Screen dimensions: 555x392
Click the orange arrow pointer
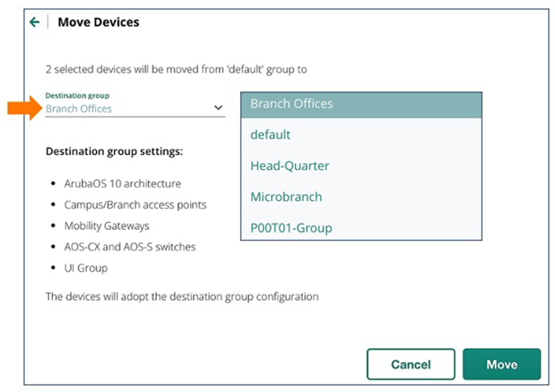(x=23, y=108)
